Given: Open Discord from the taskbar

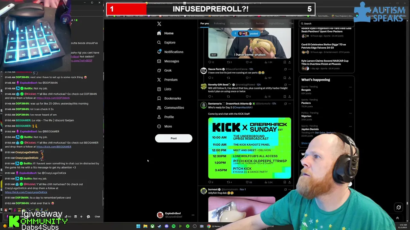Looking at the screenshot, I should click(x=167, y=226).
